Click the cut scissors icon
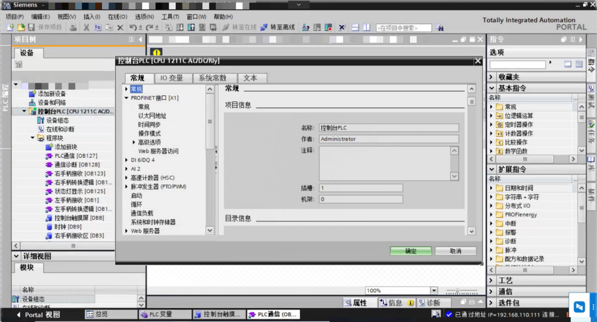Image resolution: width=597 pixels, height=322 pixels. pos(86,28)
